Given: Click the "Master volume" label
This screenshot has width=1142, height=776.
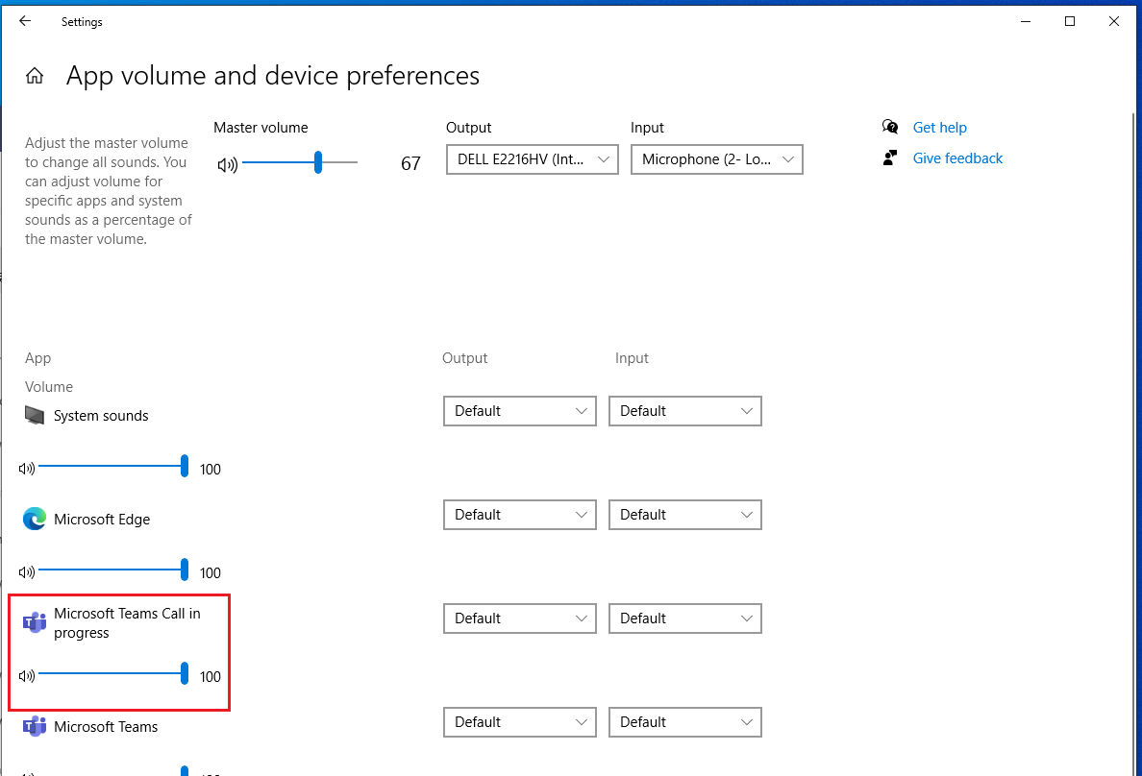Looking at the screenshot, I should point(261,128).
